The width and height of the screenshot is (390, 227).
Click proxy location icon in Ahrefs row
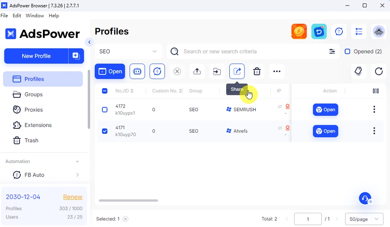[x=287, y=128]
